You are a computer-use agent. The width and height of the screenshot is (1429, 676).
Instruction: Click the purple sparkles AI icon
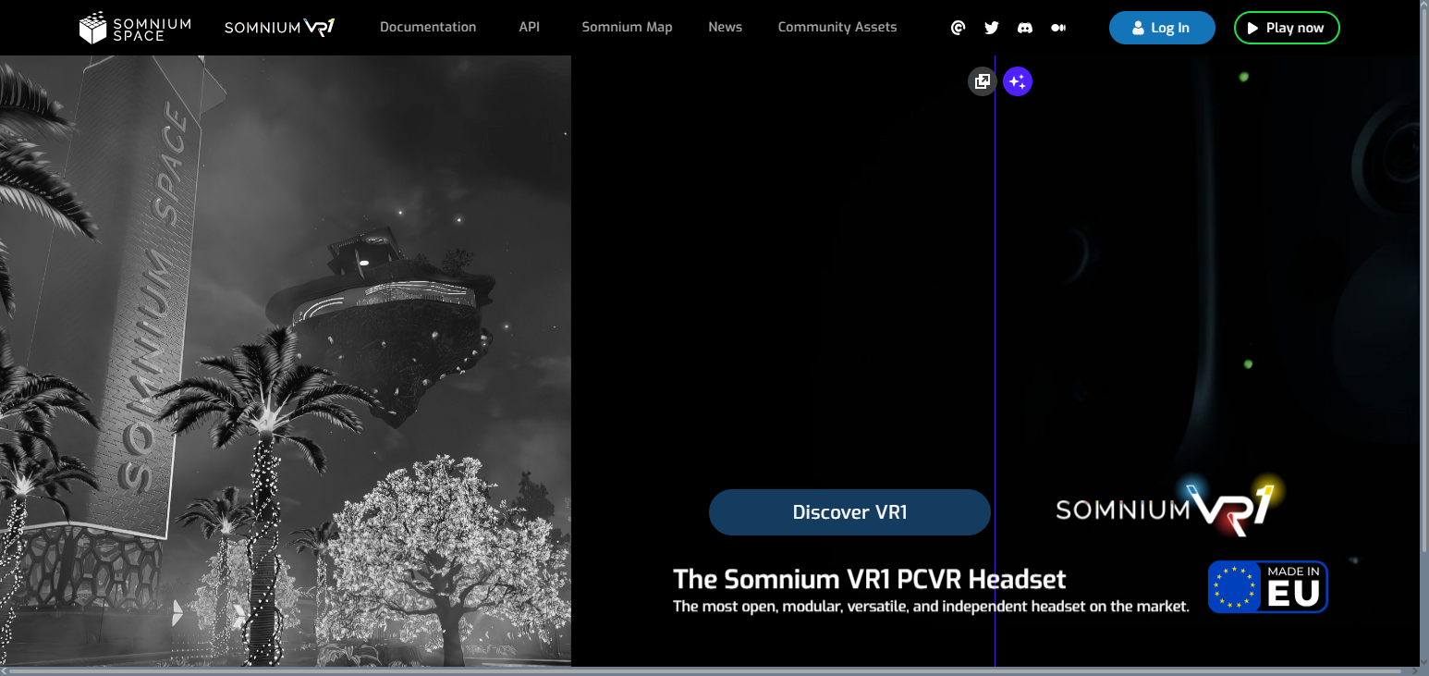click(1018, 81)
